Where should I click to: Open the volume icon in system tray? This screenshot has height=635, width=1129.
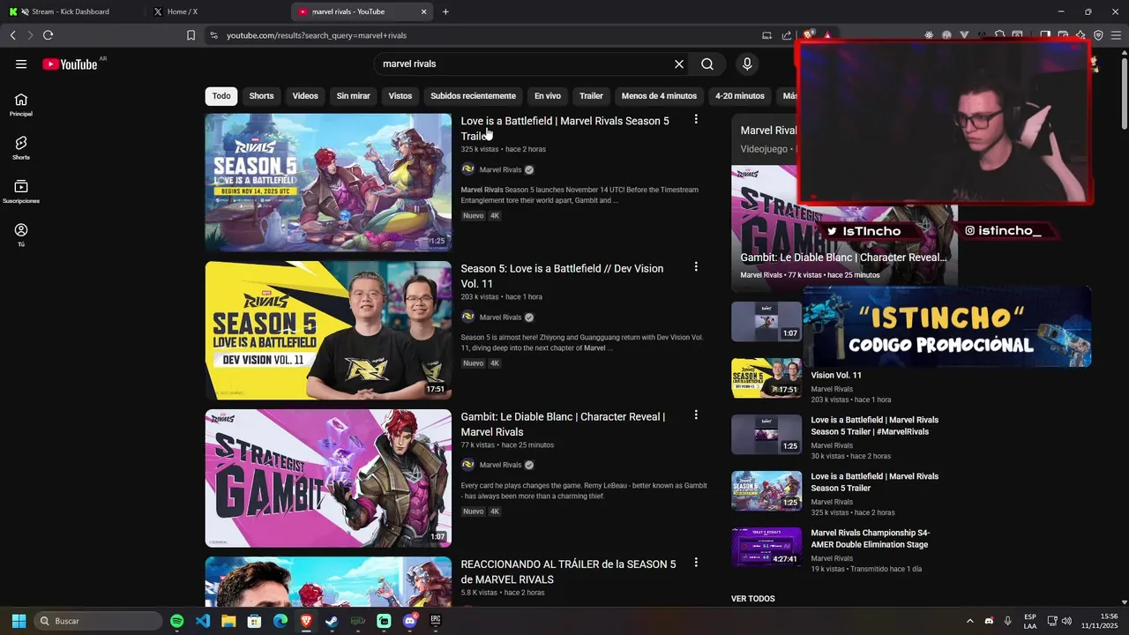pos(1066,621)
